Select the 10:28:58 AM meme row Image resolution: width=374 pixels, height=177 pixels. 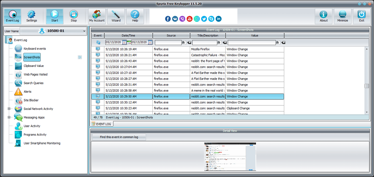click(x=188, y=91)
